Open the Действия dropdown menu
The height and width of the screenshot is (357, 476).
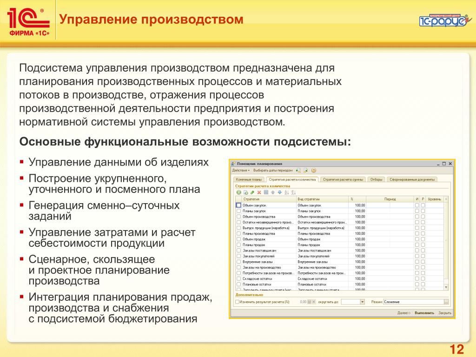[x=241, y=171]
